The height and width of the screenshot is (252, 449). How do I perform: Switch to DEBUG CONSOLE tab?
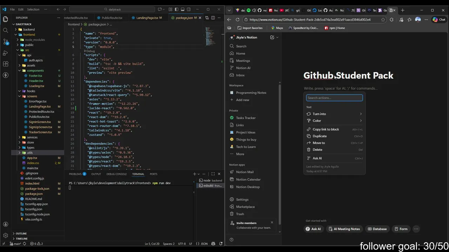pos(116,174)
